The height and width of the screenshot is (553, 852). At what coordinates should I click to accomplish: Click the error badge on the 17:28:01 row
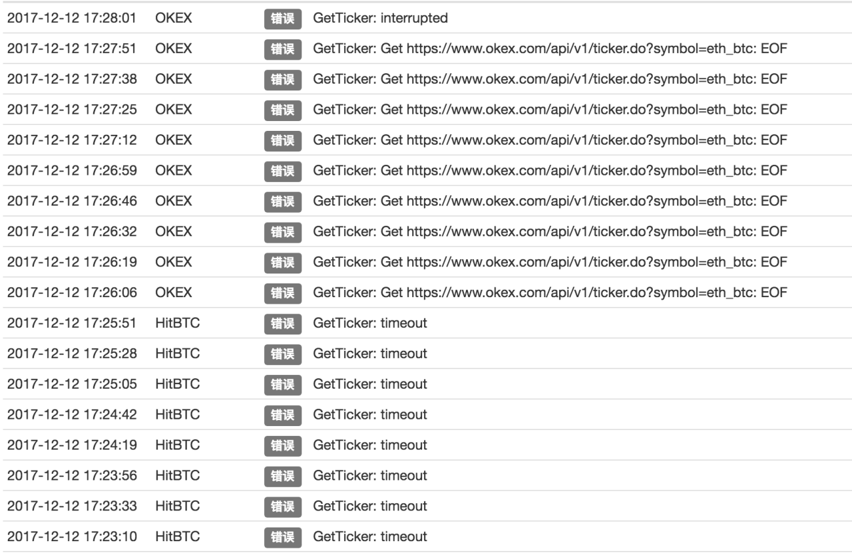coord(282,19)
